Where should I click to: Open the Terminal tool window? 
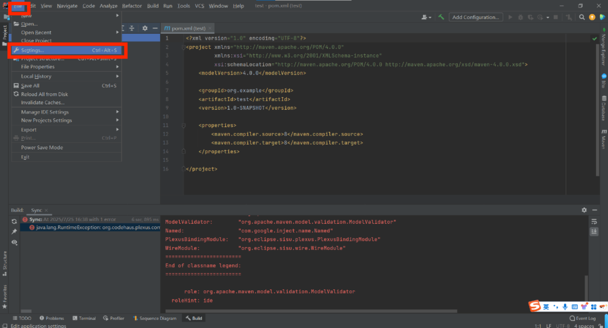pyautogui.click(x=84, y=318)
